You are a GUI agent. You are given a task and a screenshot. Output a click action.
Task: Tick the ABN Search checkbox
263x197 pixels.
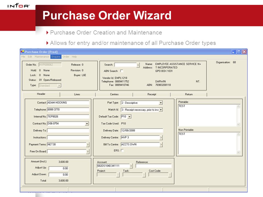pyautogui.click(x=122, y=71)
